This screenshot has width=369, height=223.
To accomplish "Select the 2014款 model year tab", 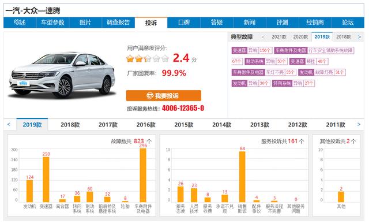I will point(221,125).
